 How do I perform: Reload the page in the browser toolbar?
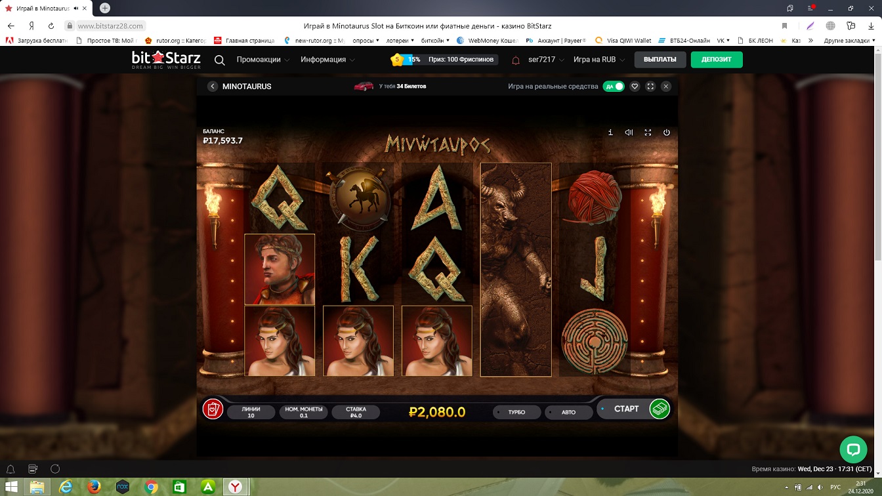click(x=51, y=26)
